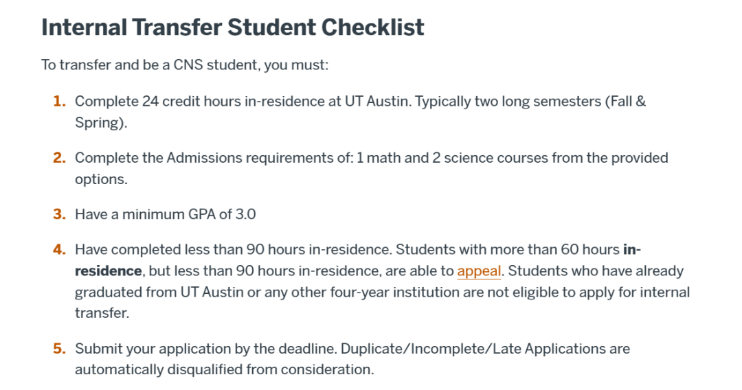This screenshot has height=390, width=742.
Task: Click the orange list number 5
Action: point(60,349)
